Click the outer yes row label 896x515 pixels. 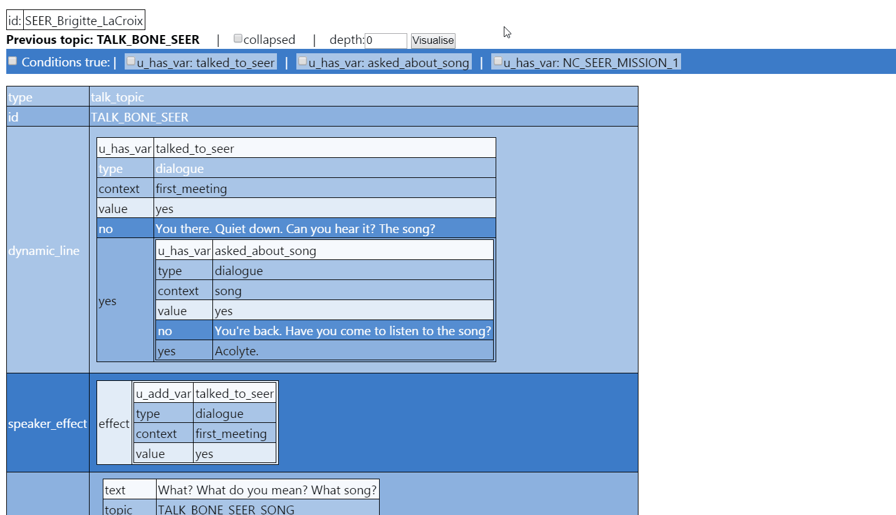pyautogui.click(x=125, y=300)
